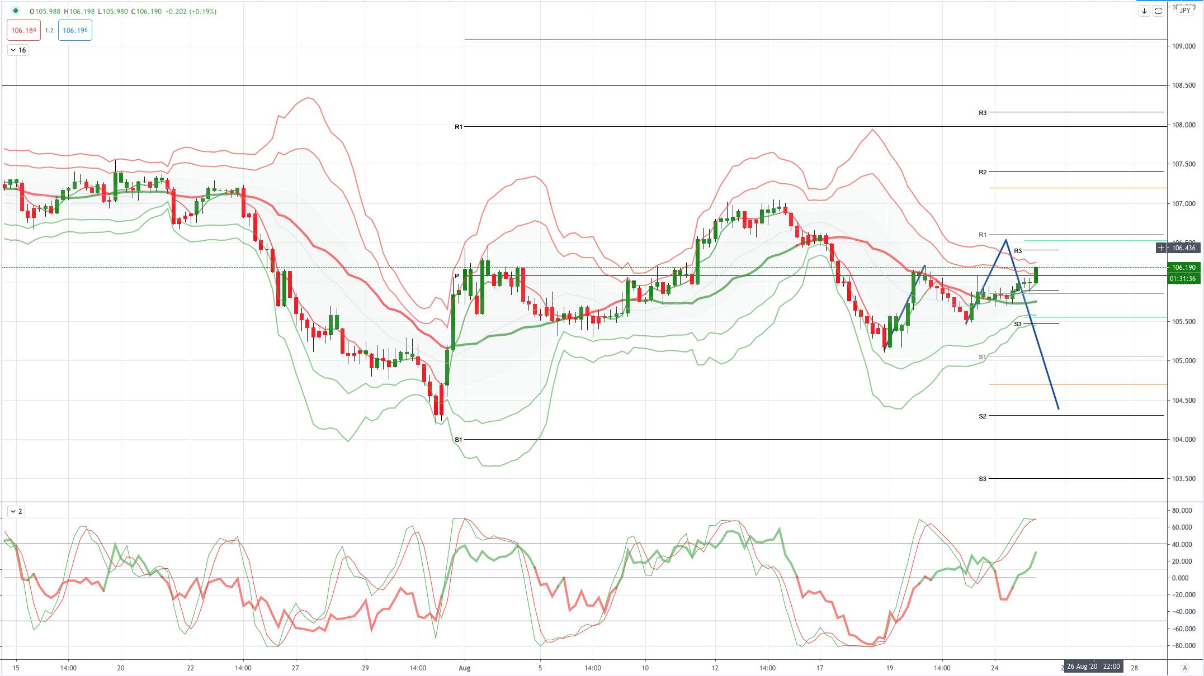This screenshot has height=676, width=1204.
Task: Select the magenta horizontal line near 109.000
Action: pyautogui.click(x=815, y=40)
